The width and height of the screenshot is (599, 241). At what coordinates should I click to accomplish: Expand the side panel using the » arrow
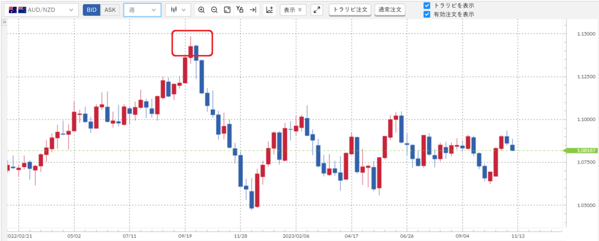click(4, 22)
